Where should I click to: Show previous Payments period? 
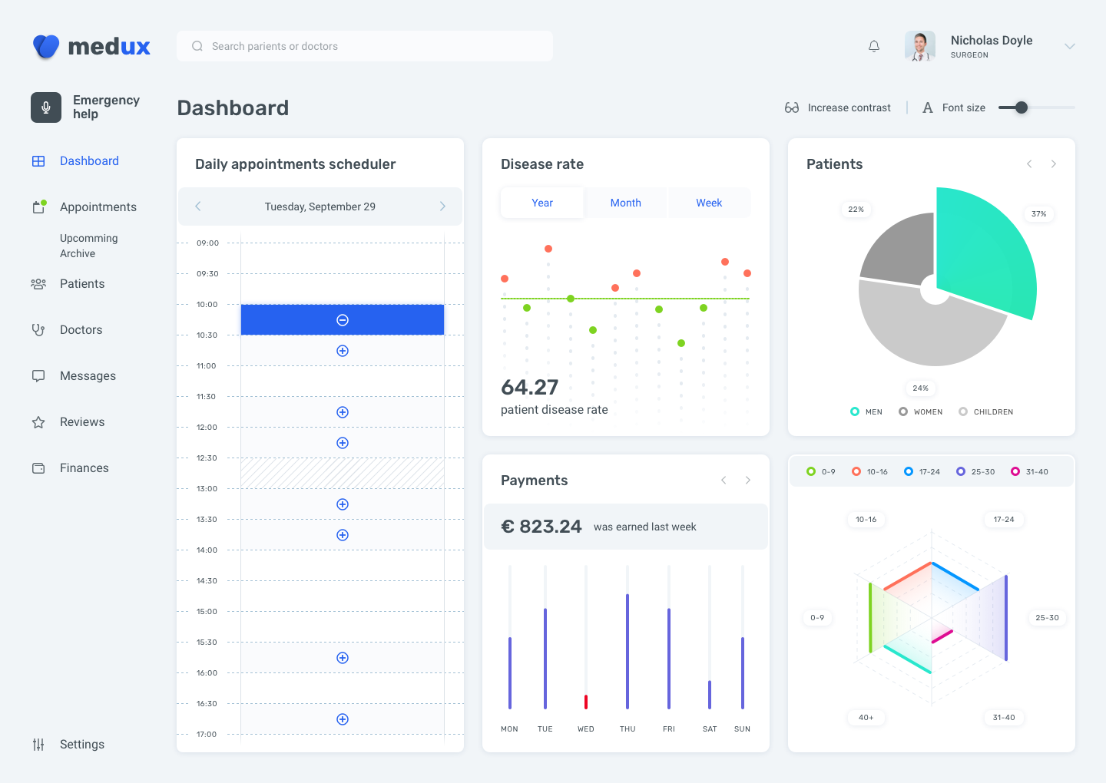724,481
